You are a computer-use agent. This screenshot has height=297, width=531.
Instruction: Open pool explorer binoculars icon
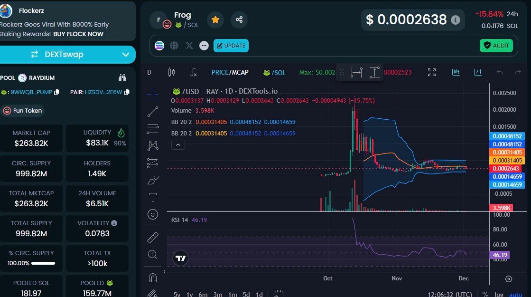click(x=122, y=77)
